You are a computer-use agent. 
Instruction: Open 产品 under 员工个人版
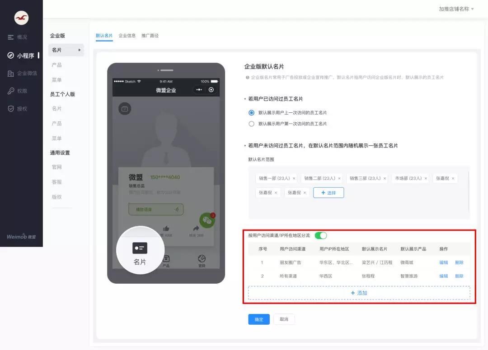tap(56, 123)
